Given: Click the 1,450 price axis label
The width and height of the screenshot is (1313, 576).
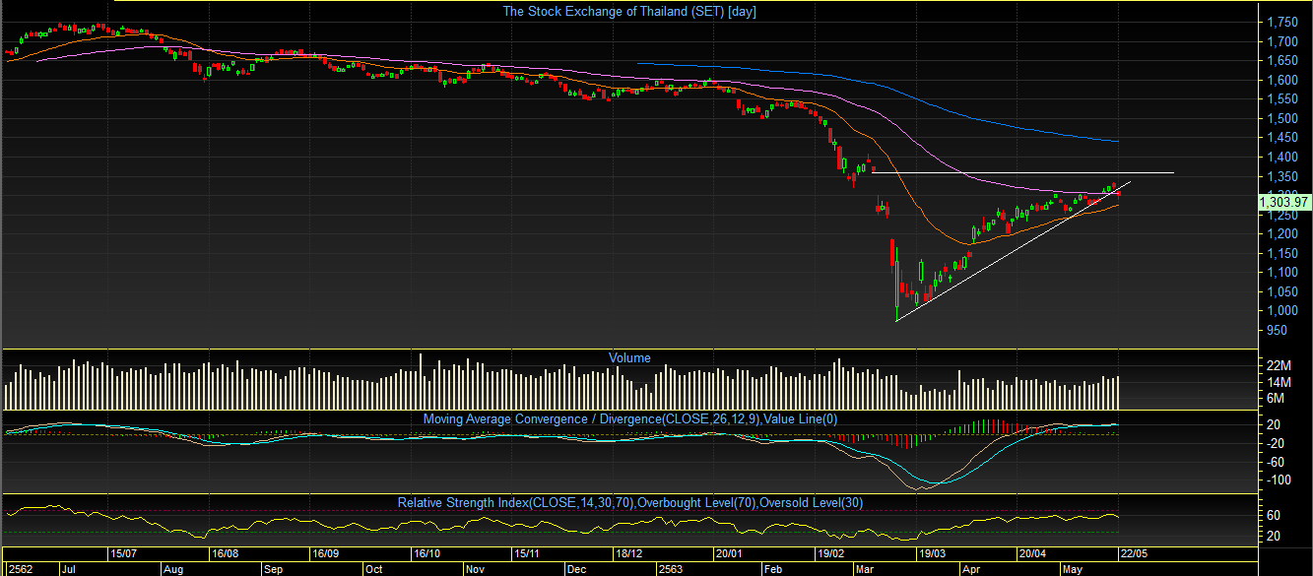Looking at the screenshot, I should coord(1280,138).
